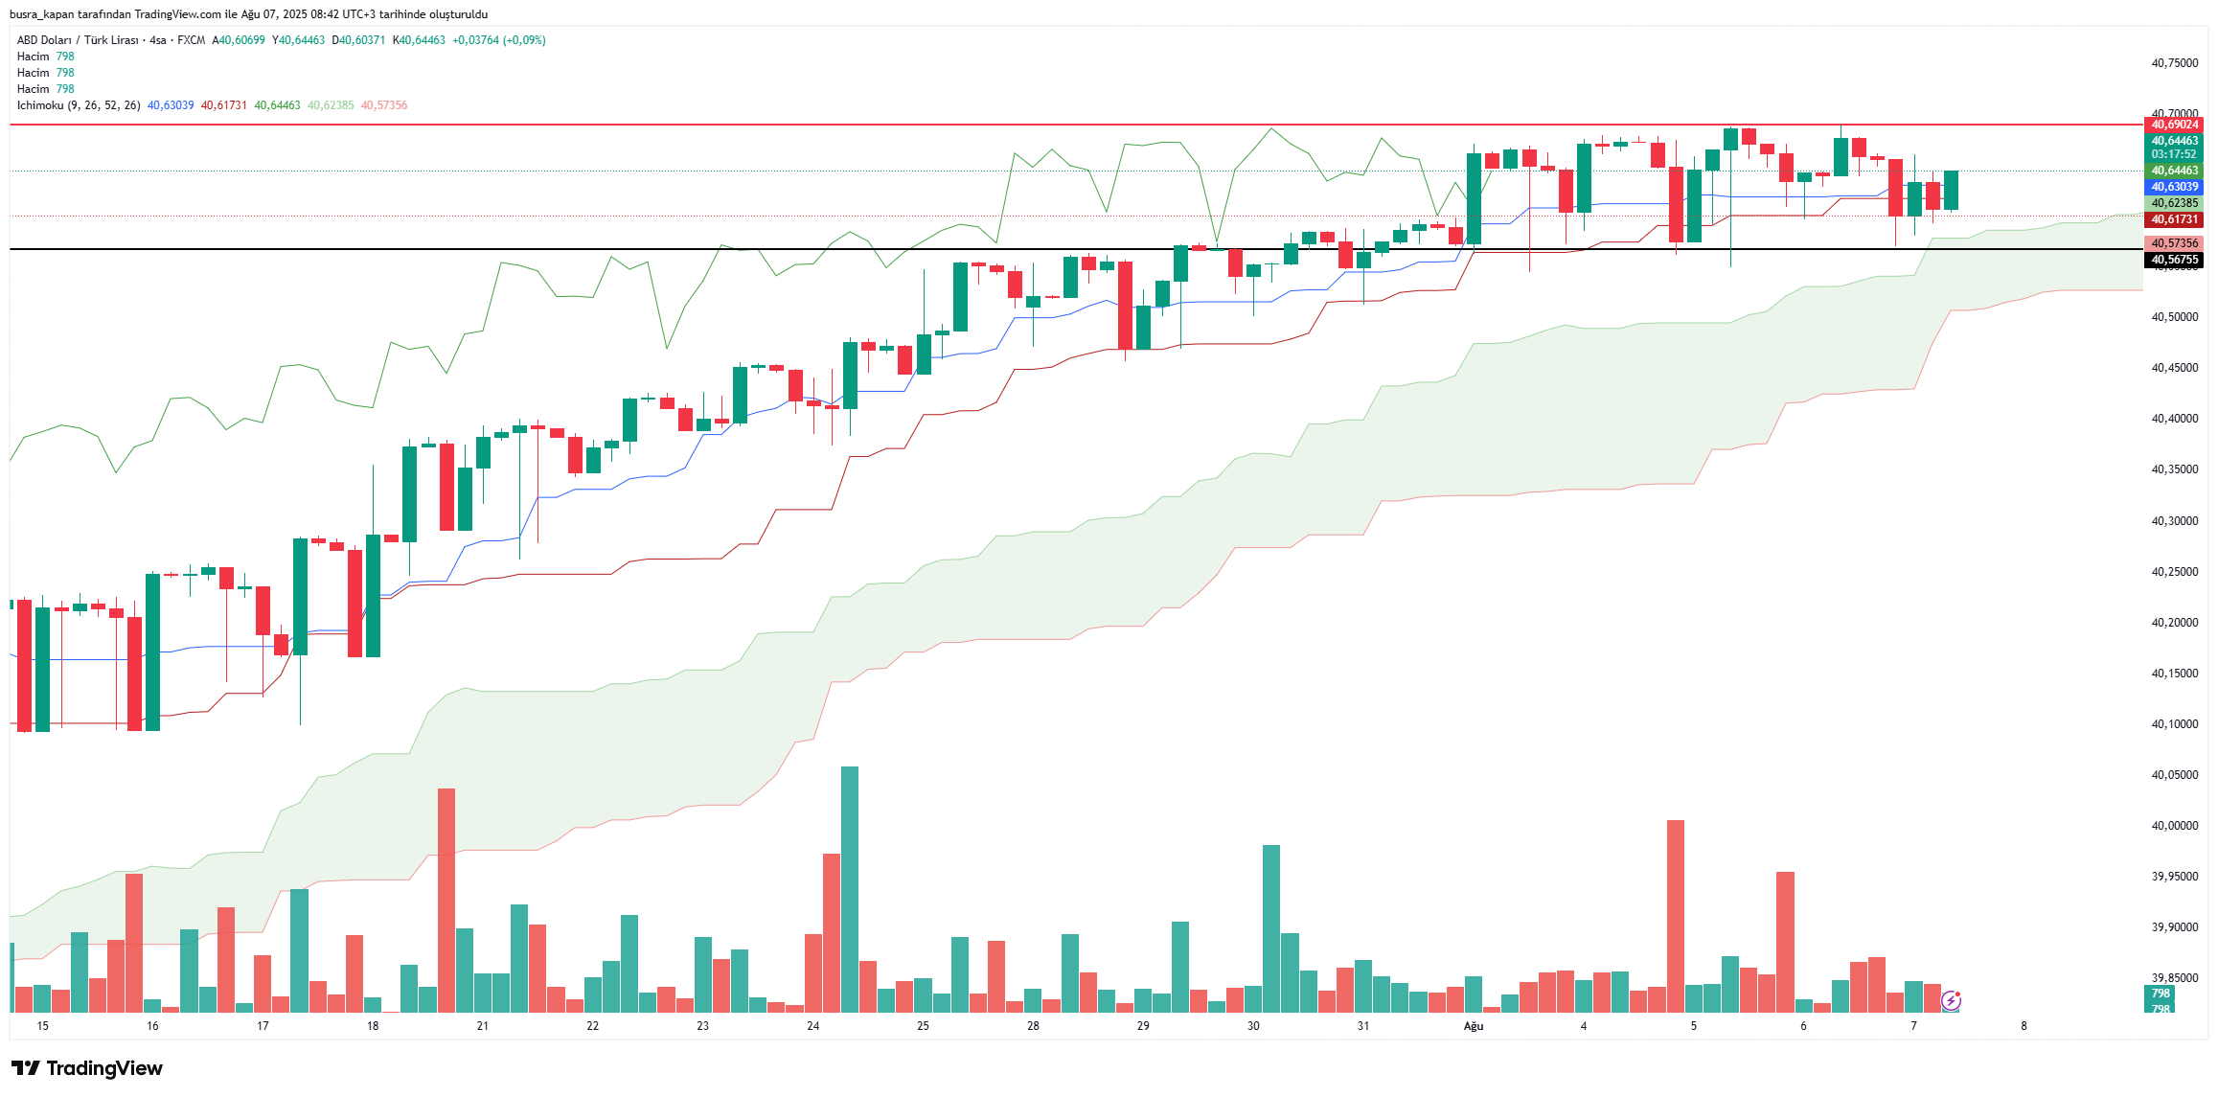Click the tall red volume bar near date 5
This screenshot has height=1097, width=2218.
click(1676, 916)
